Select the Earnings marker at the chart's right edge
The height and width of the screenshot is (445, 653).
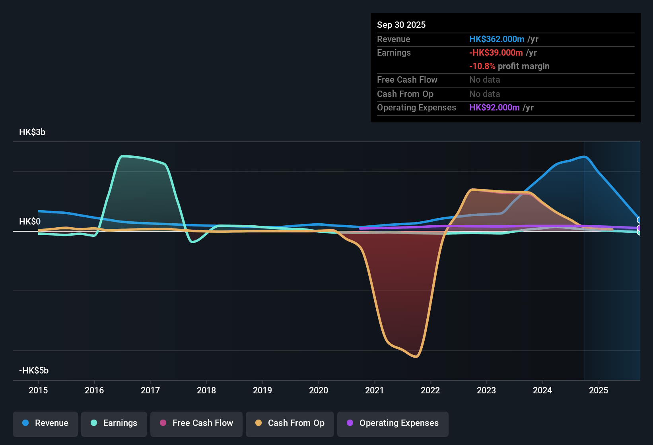point(639,232)
